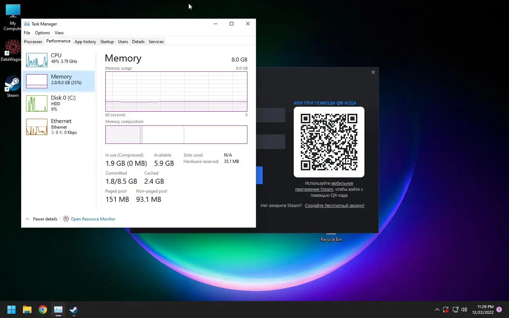Collapse view with Fewer details
The height and width of the screenshot is (318, 509).
pos(41,219)
